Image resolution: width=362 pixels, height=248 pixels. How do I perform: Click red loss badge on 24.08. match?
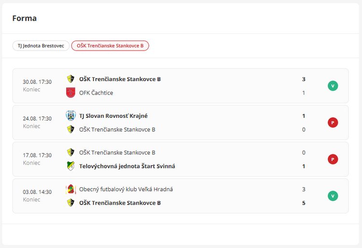tap(333, 123)
